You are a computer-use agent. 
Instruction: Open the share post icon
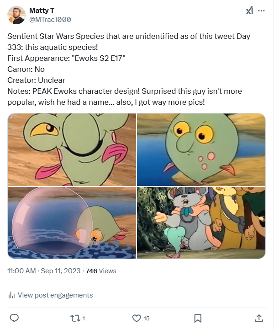click(258, 318)
